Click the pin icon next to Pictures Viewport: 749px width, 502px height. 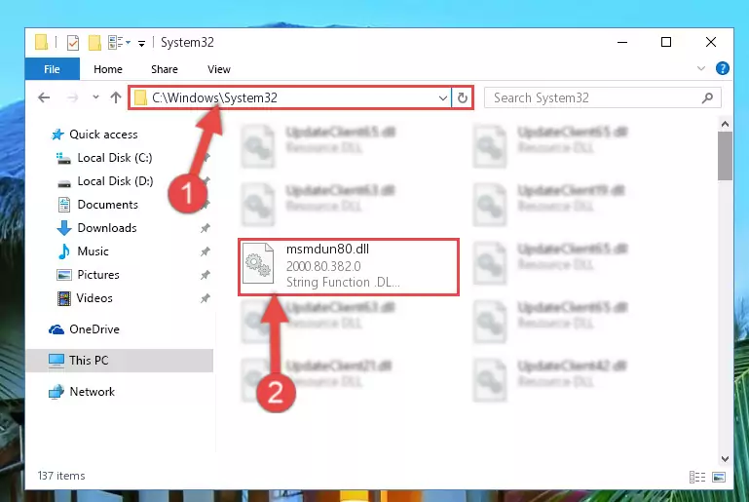(x=205, y=275)
